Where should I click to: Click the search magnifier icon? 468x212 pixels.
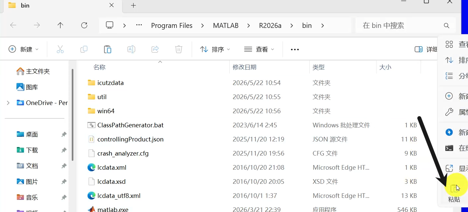[x=447, y=26]
